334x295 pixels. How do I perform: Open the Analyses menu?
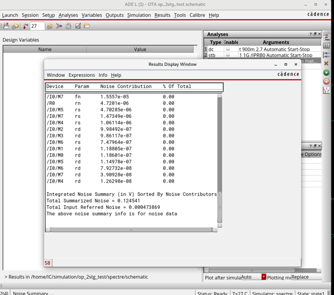(68, 15)
